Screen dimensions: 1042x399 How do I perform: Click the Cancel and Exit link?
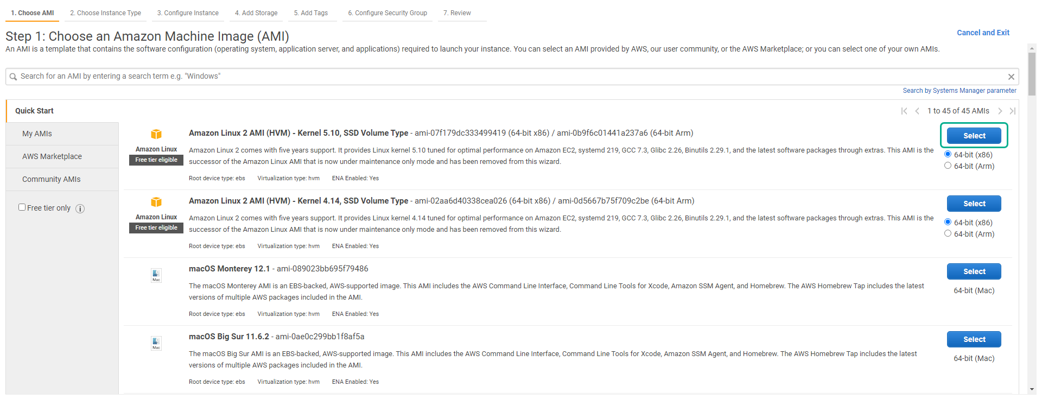(x=983, y=33)
